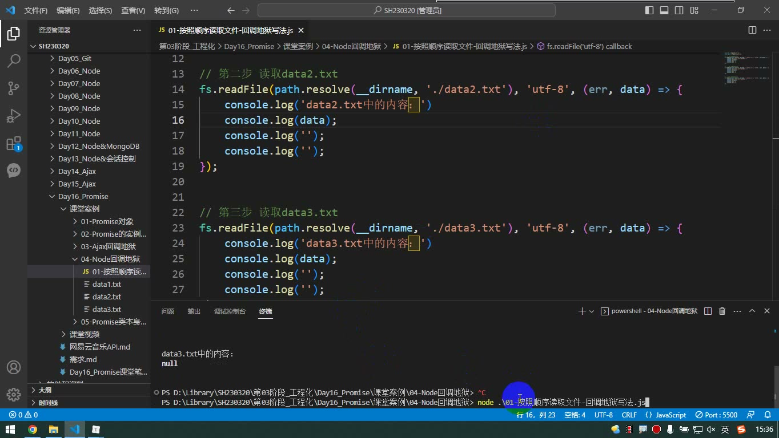Open the Windows Start menu
This screenshot has height=438, width=779.
click(11, 429)
